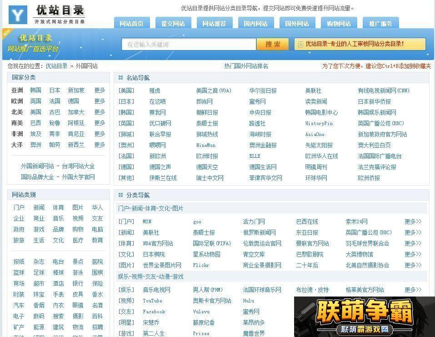This screenshot has height=337, width=435.
Task: Open the 台湾网站大全 link
Action: 78,166
